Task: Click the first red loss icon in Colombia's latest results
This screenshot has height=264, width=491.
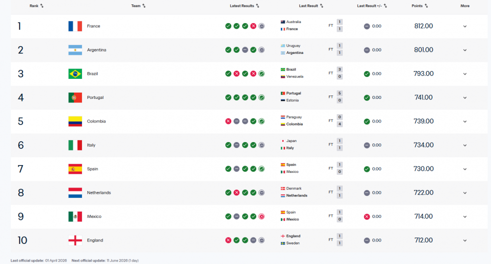Action: [x=228, y=121]
